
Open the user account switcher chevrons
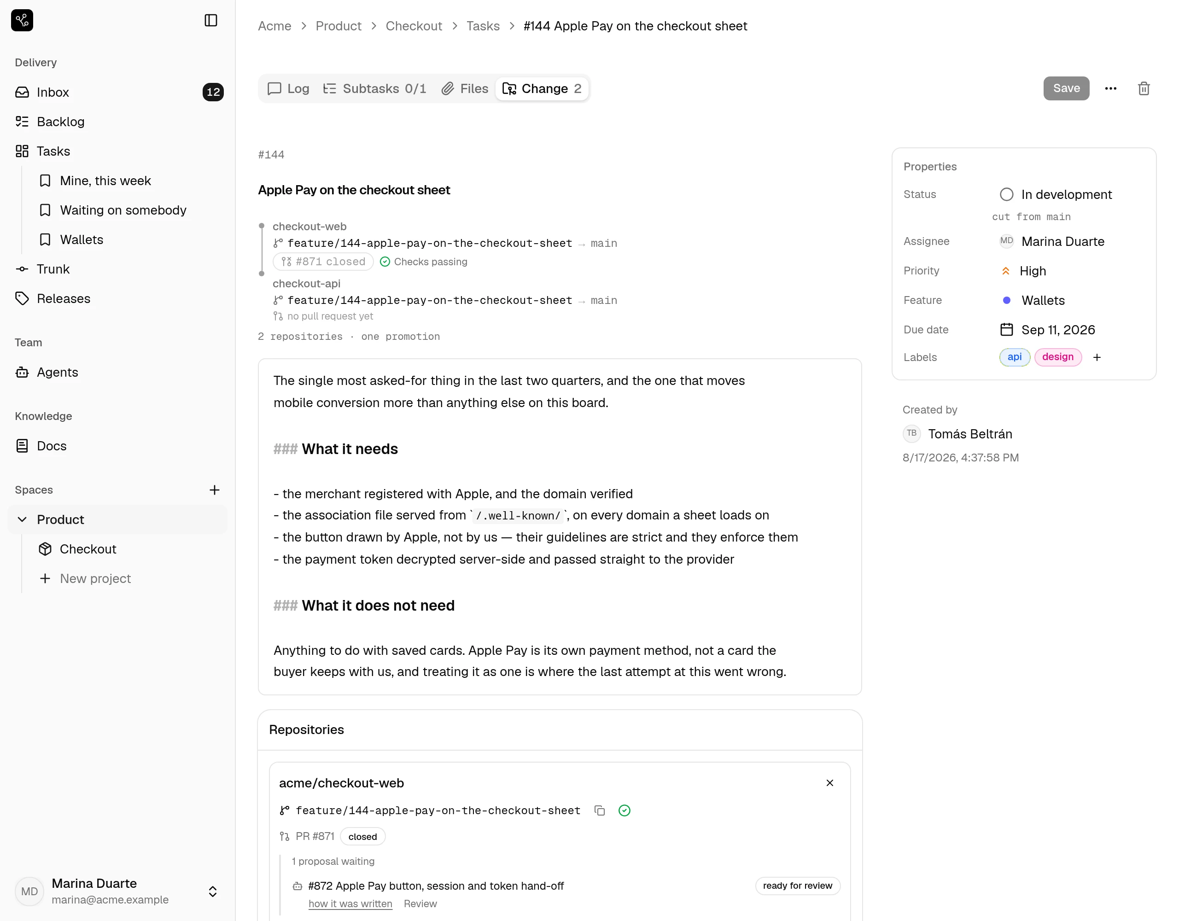pos(213,892)
